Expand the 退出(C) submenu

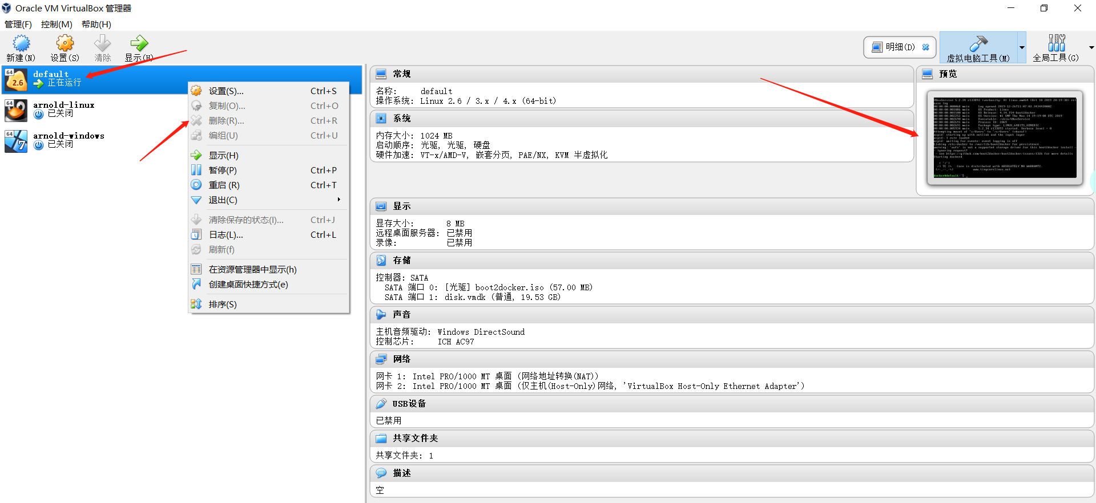click(223, 200)
